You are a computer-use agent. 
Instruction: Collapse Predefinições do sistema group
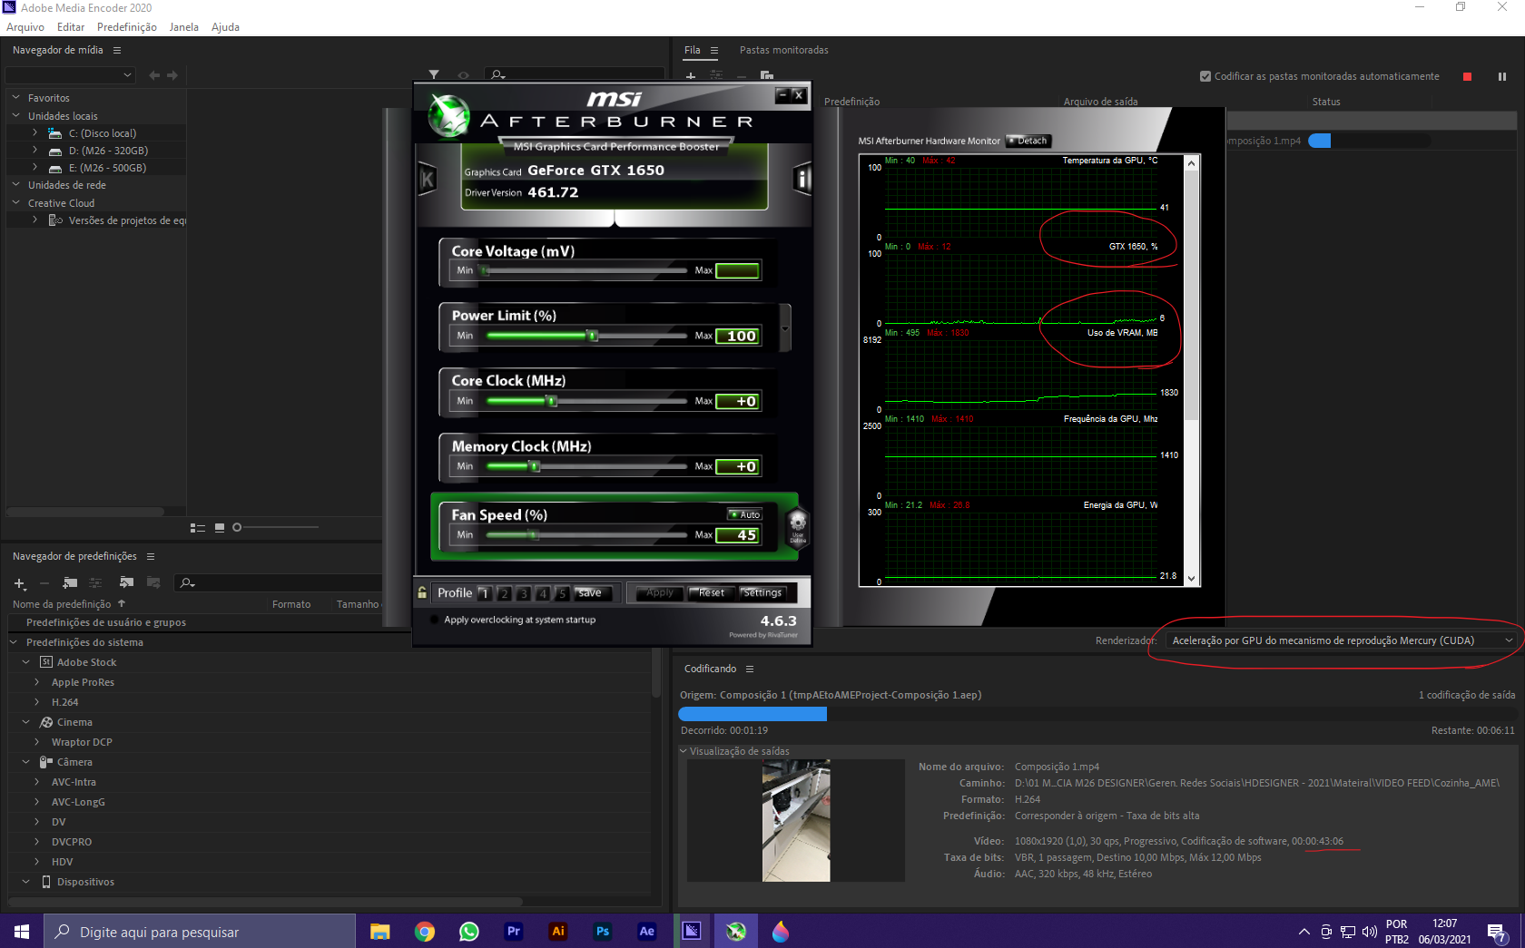point(14,641)
